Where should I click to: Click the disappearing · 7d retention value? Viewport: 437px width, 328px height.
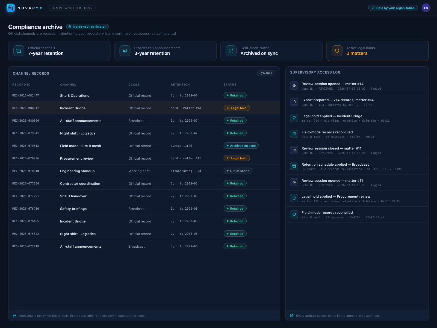point(186,171)
